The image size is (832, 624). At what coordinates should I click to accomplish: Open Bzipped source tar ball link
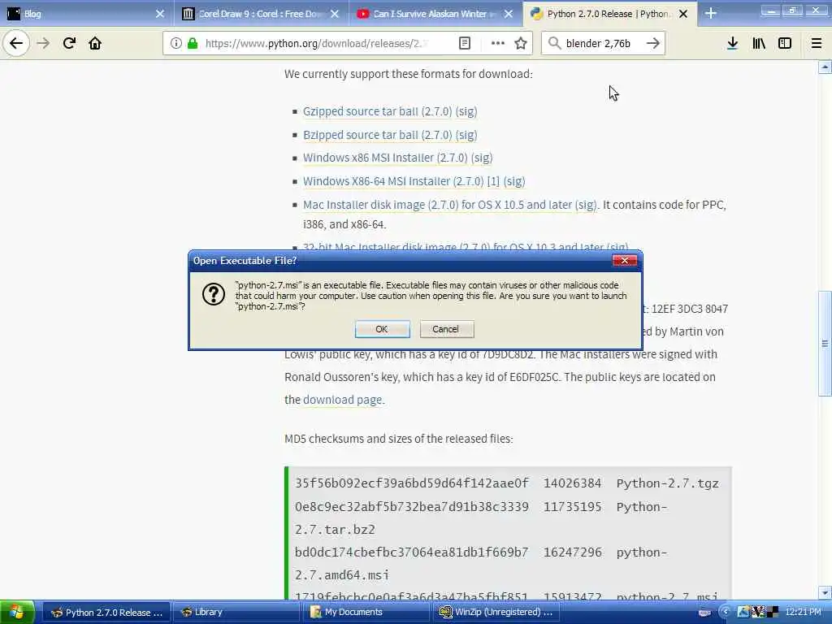(x=377, y=135)
